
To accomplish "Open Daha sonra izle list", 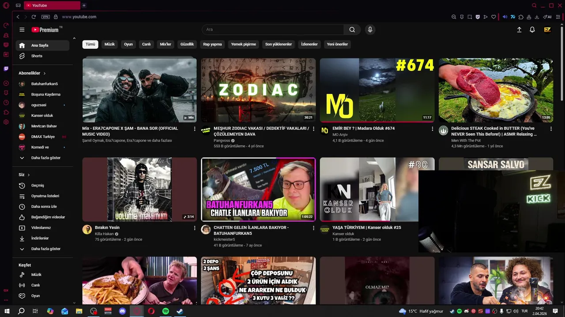I will click(x=42, y=206).
